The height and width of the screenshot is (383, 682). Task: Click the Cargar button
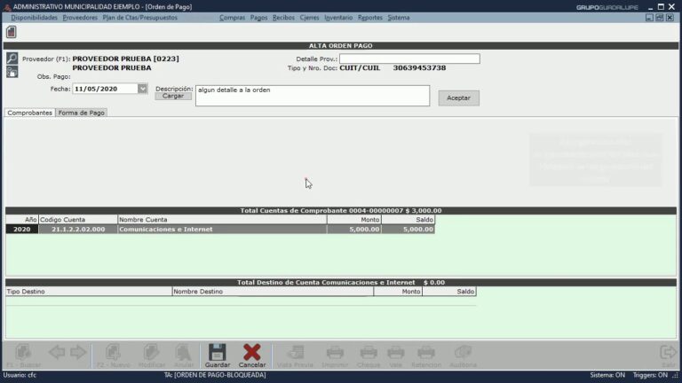(173, 96)
